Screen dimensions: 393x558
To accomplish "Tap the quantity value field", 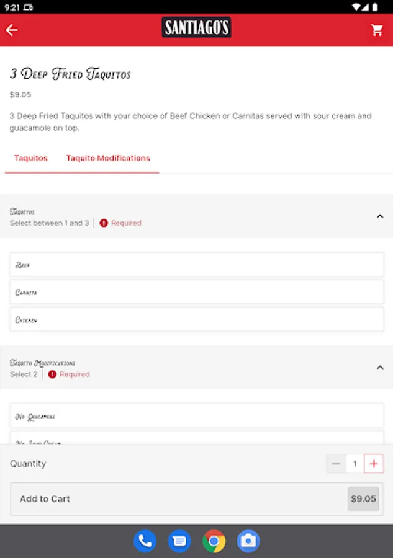I will [x=355, y=464].
